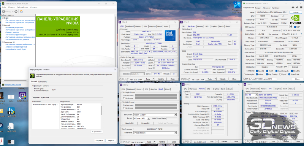The height and width of the screenshot is (146, 304).
Task: Click the Сохранить button
Action: click(x=99, y=140)
